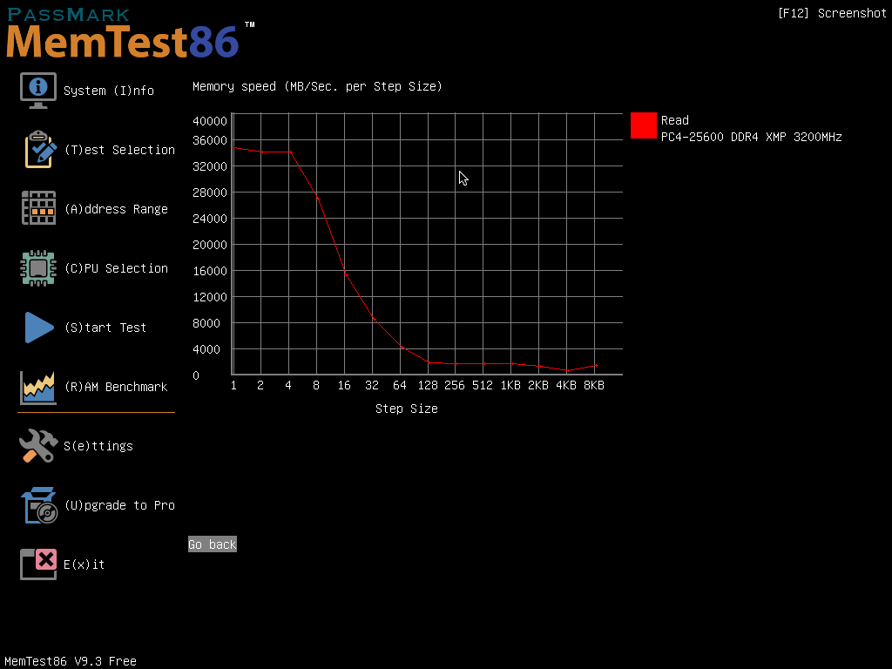Viewport: 892px width, 669px height.
Task: Click the Step Size axis label
Action: [406, 409]
